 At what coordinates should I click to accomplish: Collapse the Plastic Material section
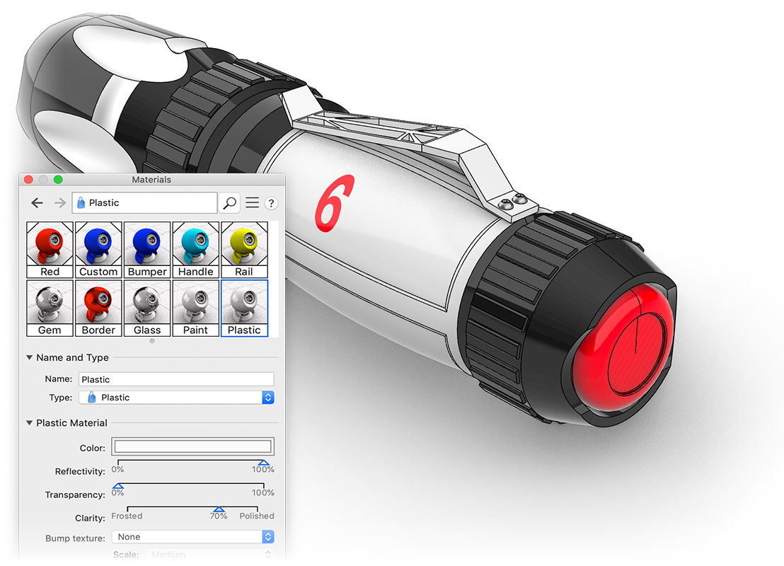(30, 423)
